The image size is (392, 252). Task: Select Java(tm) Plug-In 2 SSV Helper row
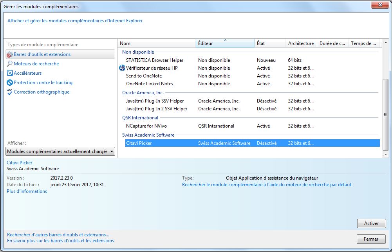[x=253, y=109]
